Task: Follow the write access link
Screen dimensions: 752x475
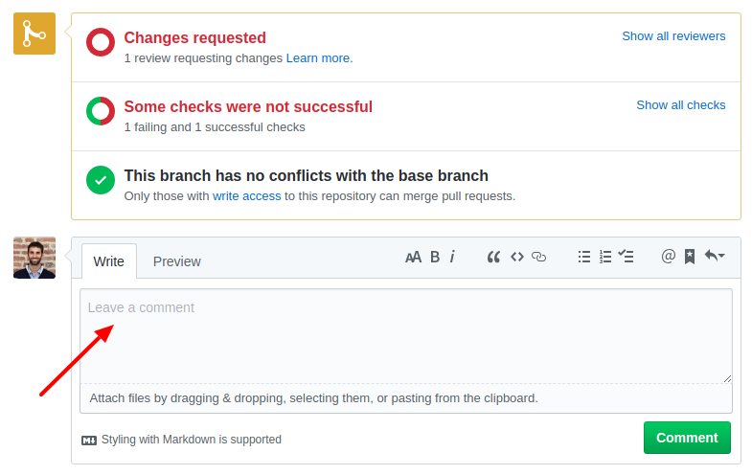Action: point(246,196)
